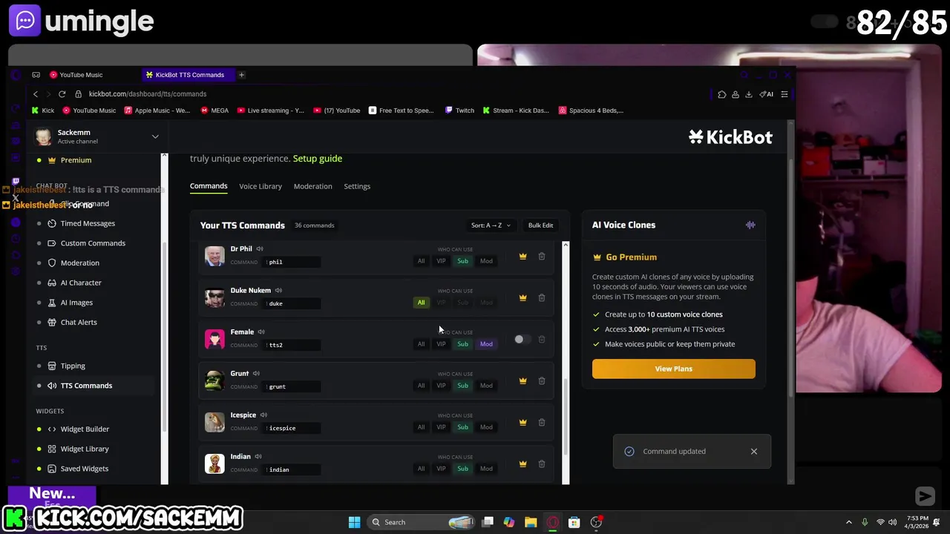
Task: Delete the Grunt command with trash icon
Action: point(542,380)
